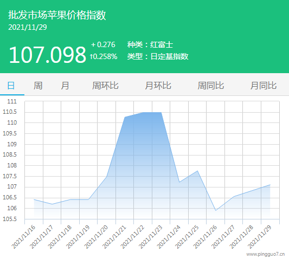Screen dimensions: 289x259
Task: Click the 2021/11/26 low data point
Action: pos(216,210)
